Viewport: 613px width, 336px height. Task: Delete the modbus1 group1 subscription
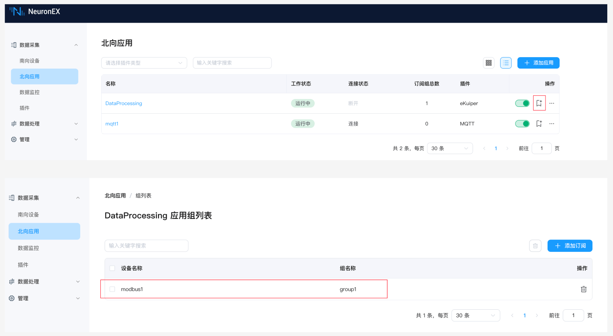583,289
